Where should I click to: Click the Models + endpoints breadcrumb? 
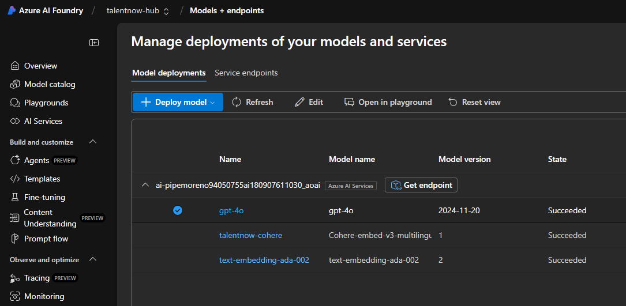227,11
